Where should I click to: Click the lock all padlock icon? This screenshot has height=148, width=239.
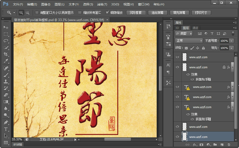coord(203,48)
